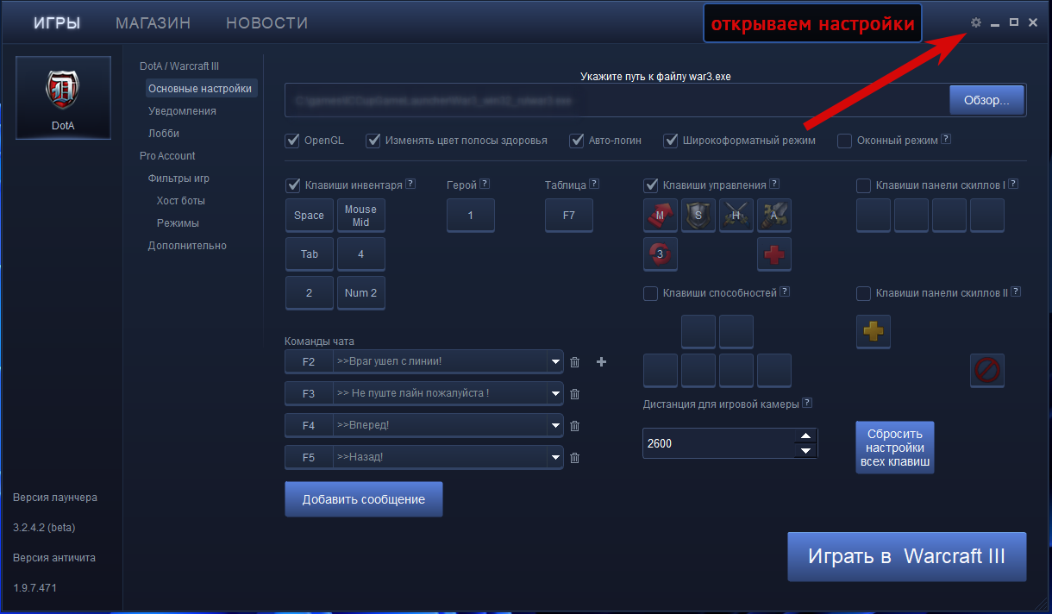
Task: Enable Клавиши панели скиллов I checkbox
Action: [863, 185]
